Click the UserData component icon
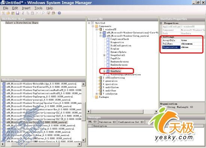The height and width of the screenshot is (148, 206). (108, 71)
